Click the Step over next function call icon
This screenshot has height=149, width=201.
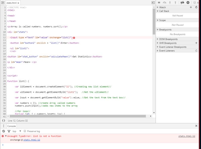tap(165, 2)
